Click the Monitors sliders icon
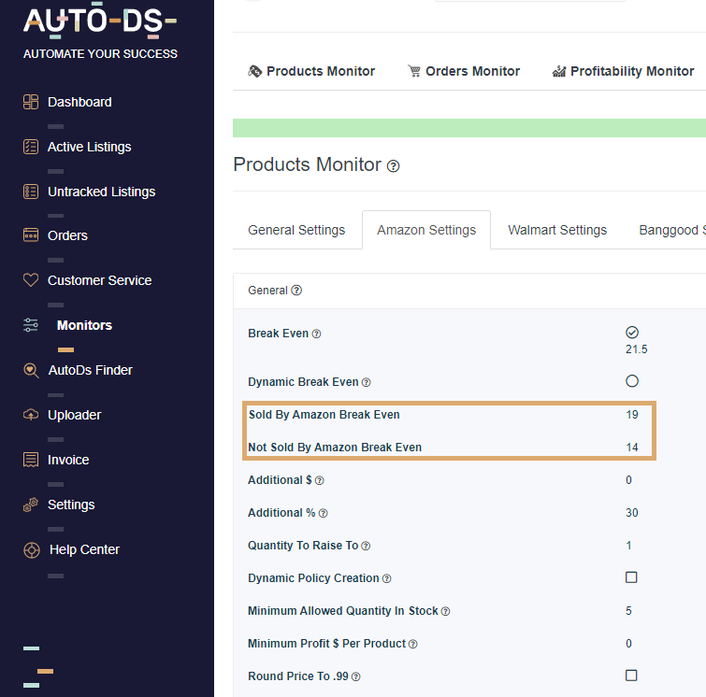Screen dimensions: 706x697 pos(31,325)
